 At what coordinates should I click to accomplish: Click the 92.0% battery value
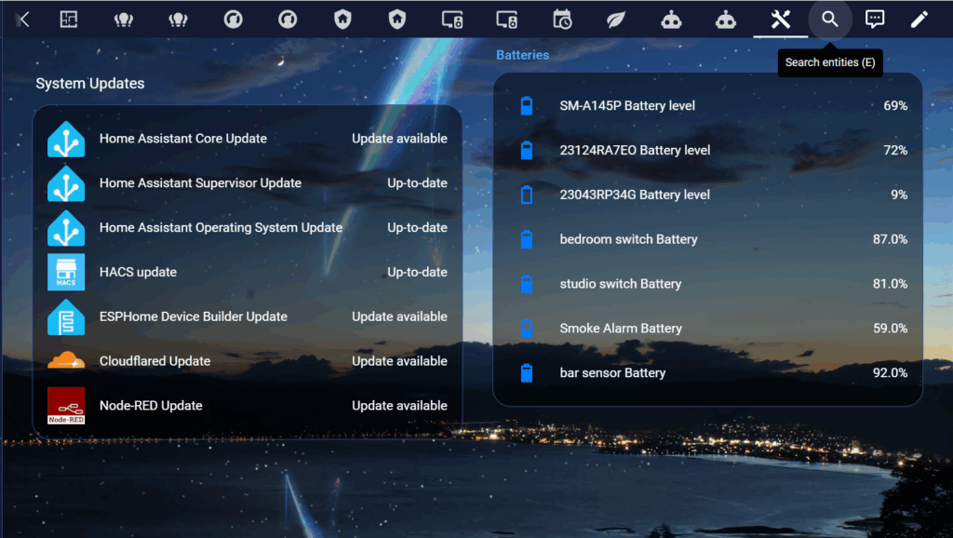pos(890,372)
